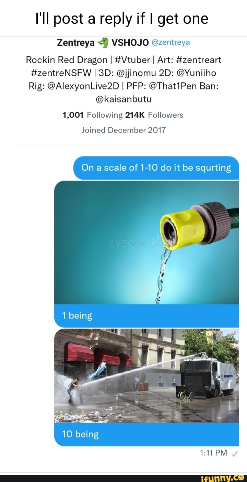Click the Zentreya VSHOJO display name
Screen dimensions: 247x482
103,43
